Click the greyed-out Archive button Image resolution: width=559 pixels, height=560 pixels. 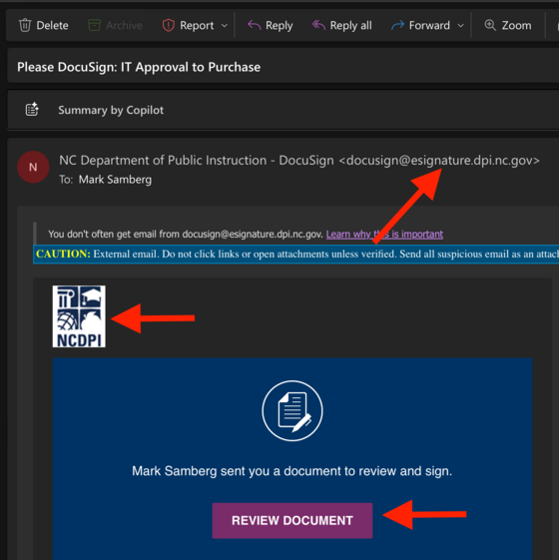point(115,25)
